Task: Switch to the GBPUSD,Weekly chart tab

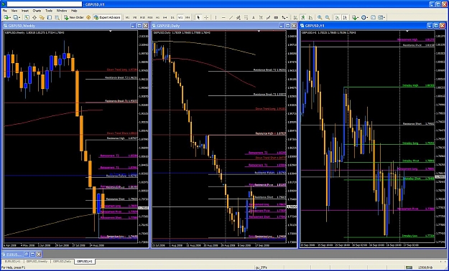Action: 37,261
